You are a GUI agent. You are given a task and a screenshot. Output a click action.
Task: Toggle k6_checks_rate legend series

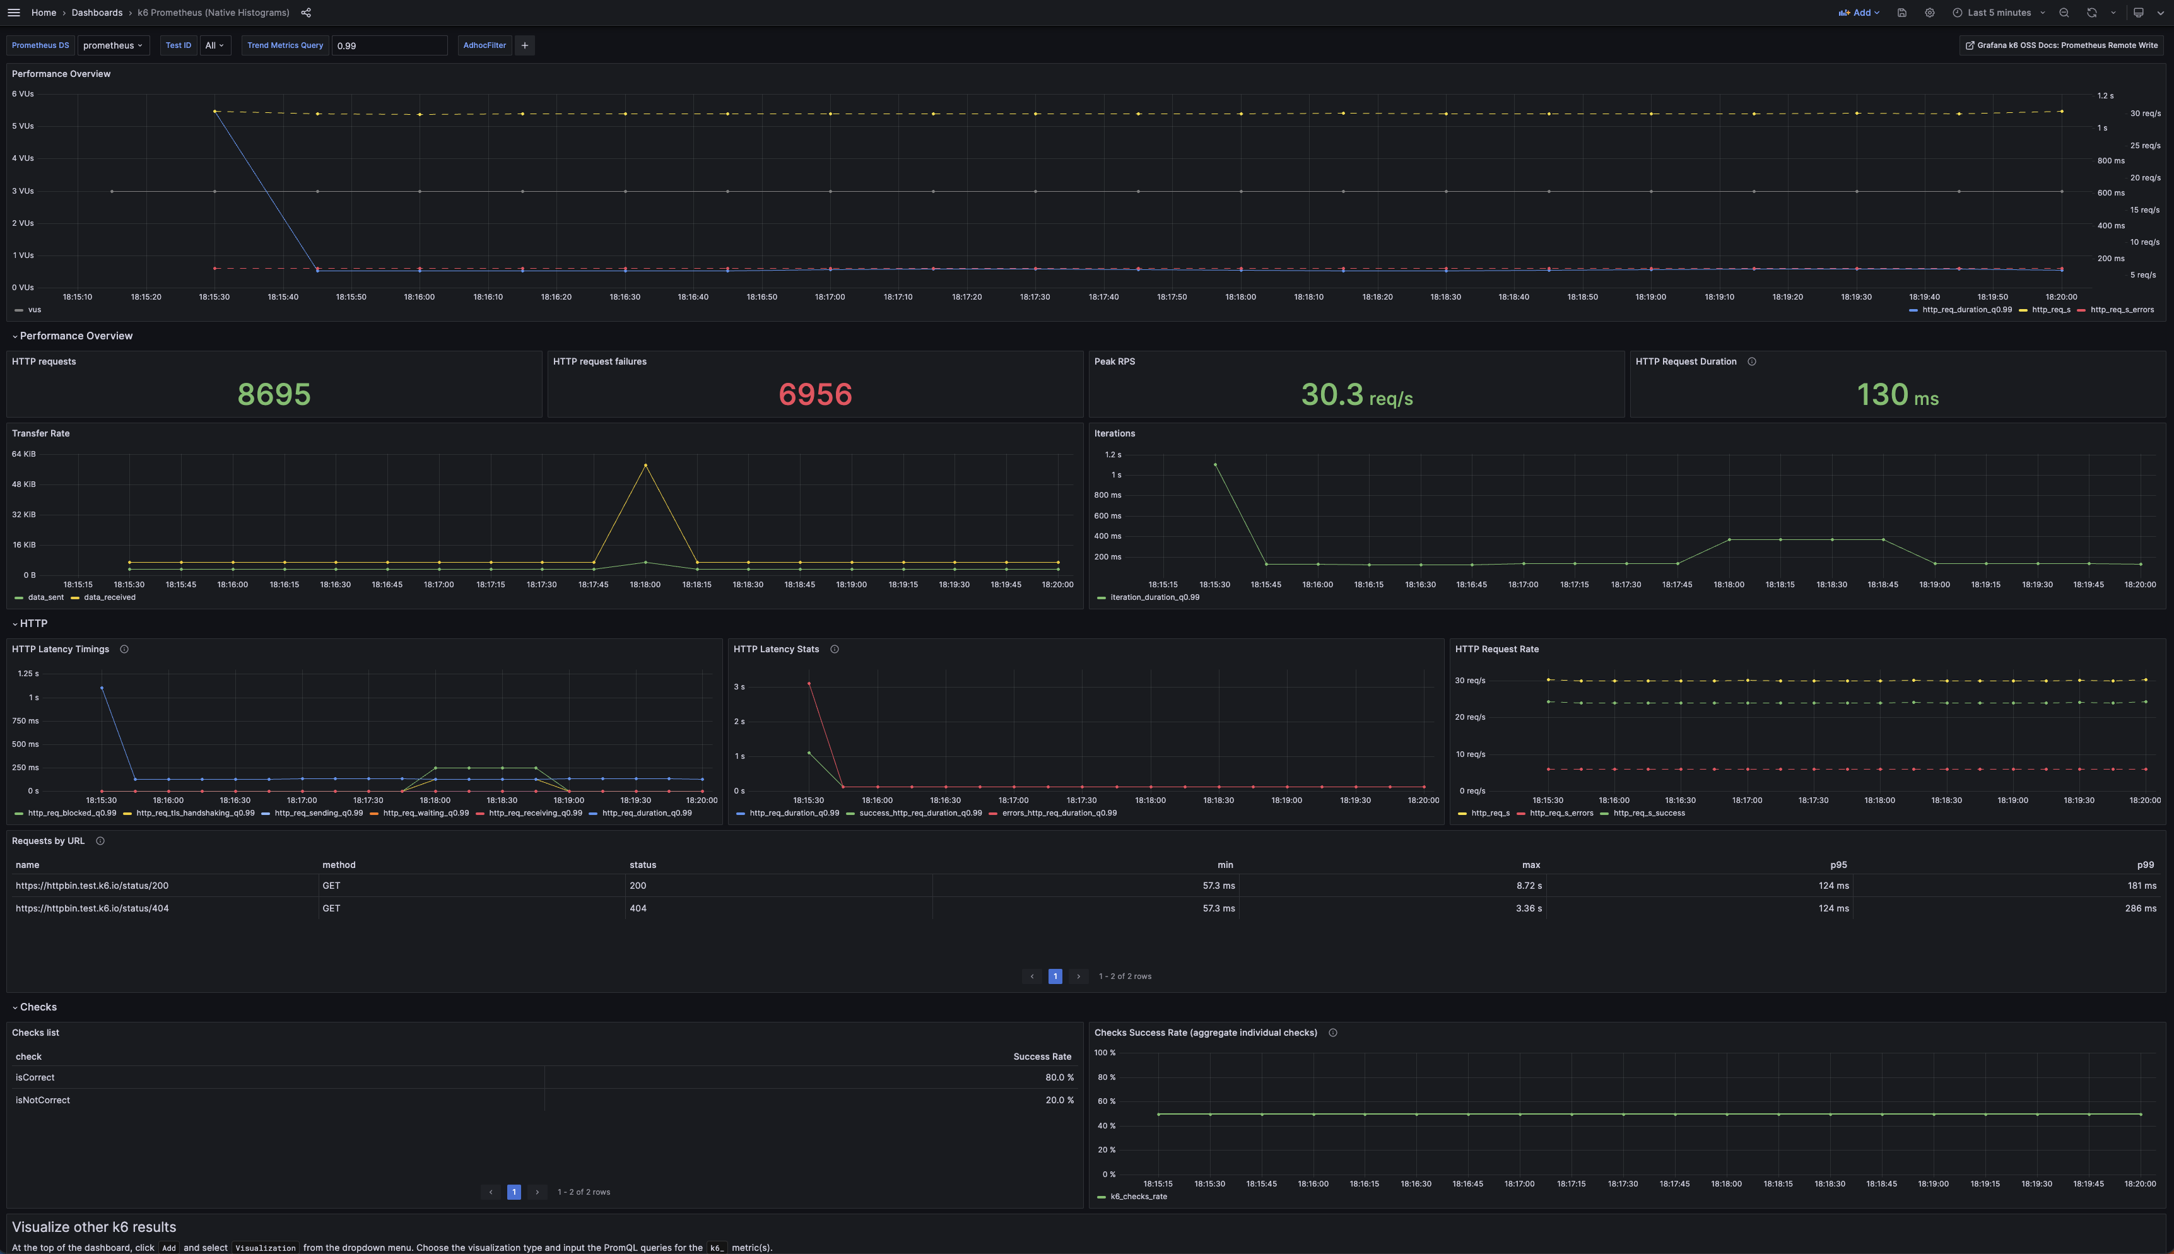point(1138,1197)
